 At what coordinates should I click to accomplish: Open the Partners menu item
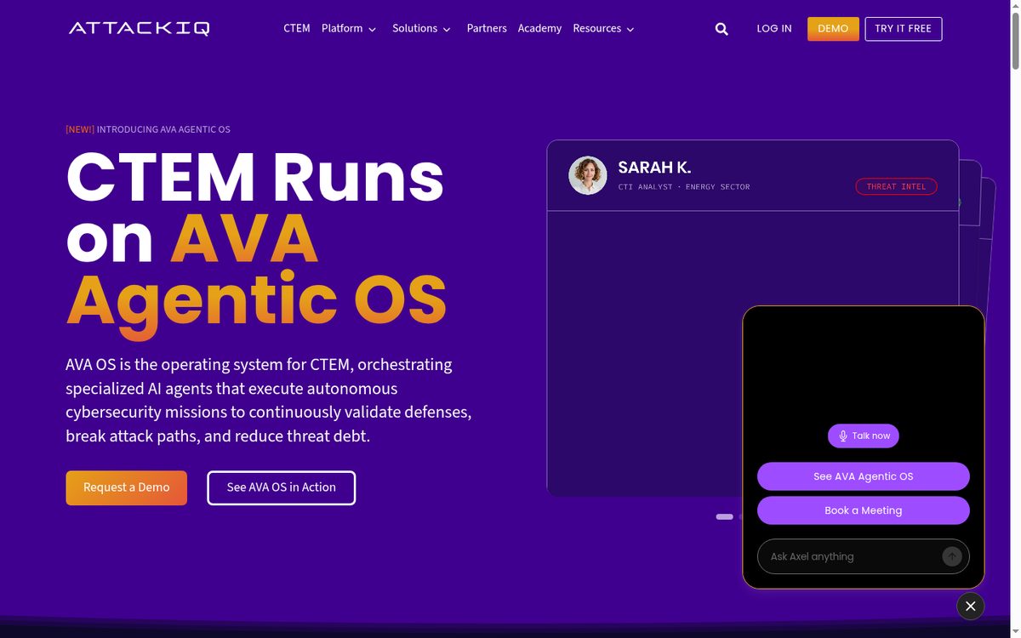tap(487, 28)
